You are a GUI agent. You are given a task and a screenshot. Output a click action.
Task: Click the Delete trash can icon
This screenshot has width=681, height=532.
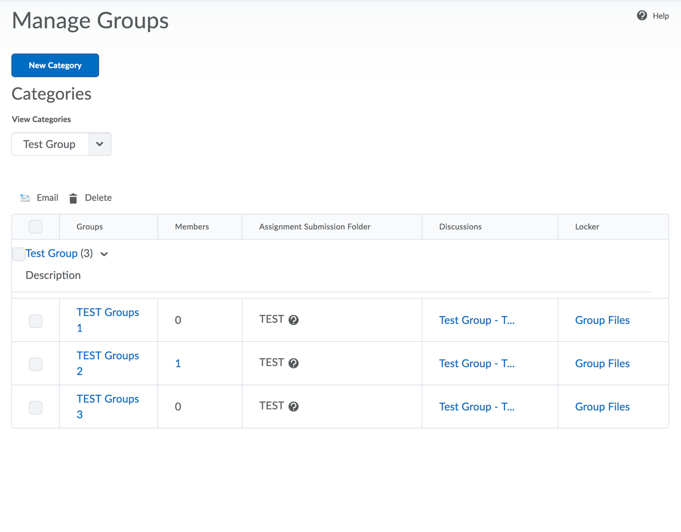(73, 198)
